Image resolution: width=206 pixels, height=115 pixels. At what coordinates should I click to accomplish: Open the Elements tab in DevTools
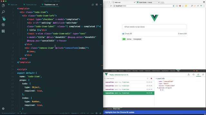(114, 71)
